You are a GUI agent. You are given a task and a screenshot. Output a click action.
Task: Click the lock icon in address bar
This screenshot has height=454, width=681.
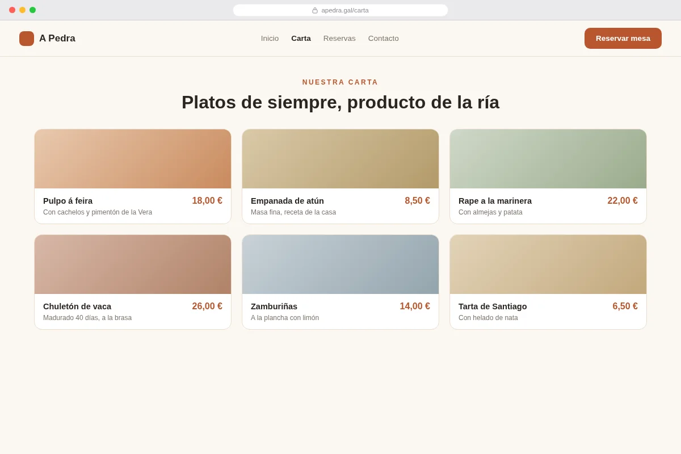[x=315, y=10]
